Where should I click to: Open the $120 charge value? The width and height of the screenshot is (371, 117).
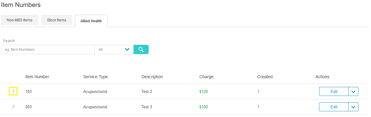coord(204,91)
